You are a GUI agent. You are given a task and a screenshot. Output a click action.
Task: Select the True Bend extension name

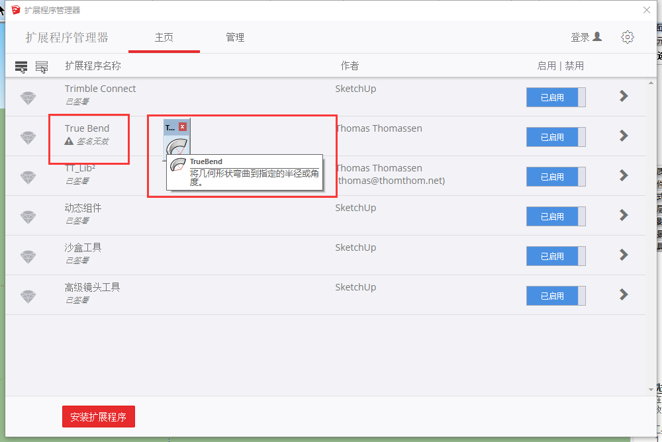coord(87,128)
